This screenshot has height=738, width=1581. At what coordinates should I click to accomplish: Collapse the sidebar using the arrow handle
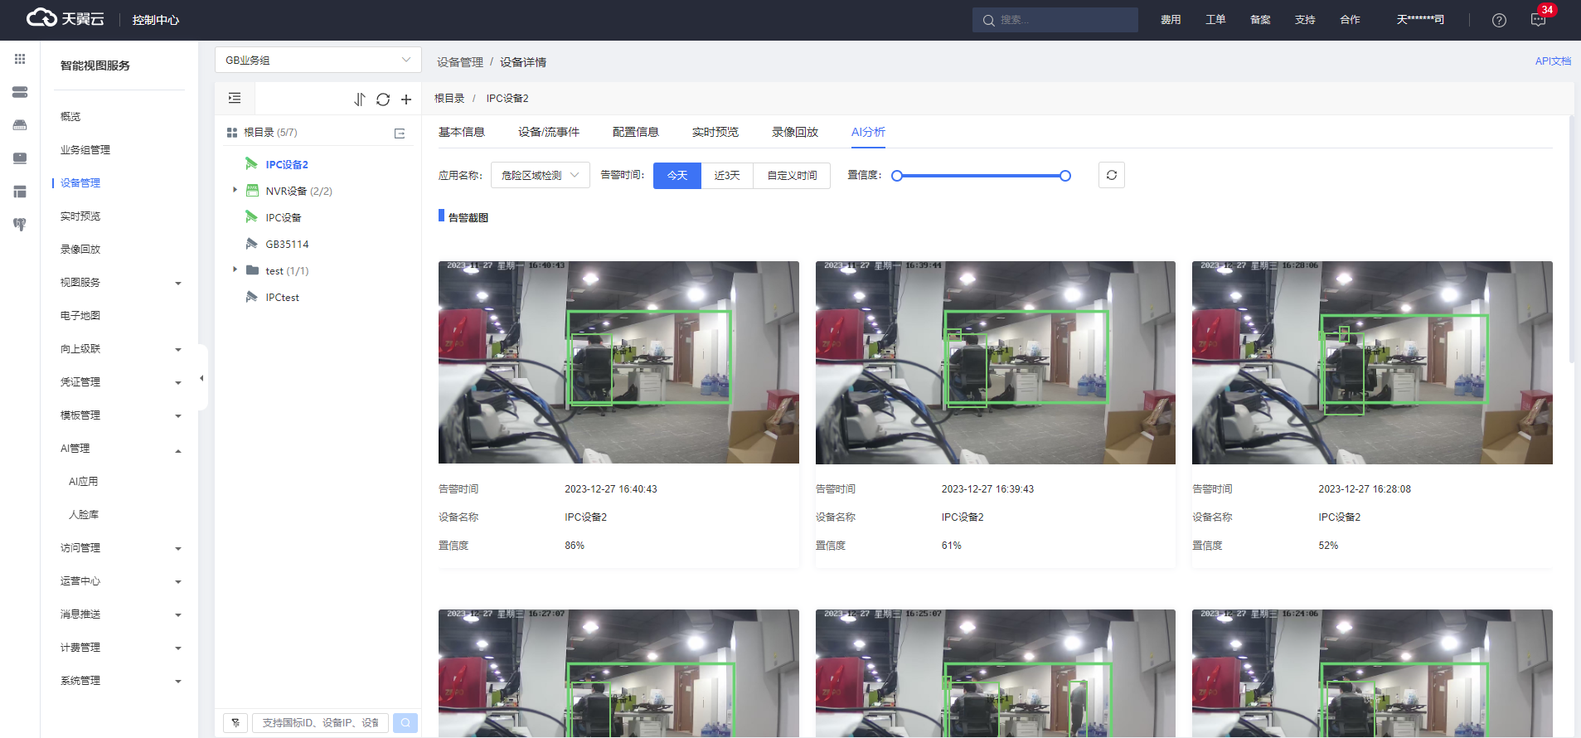pos(202,378)
